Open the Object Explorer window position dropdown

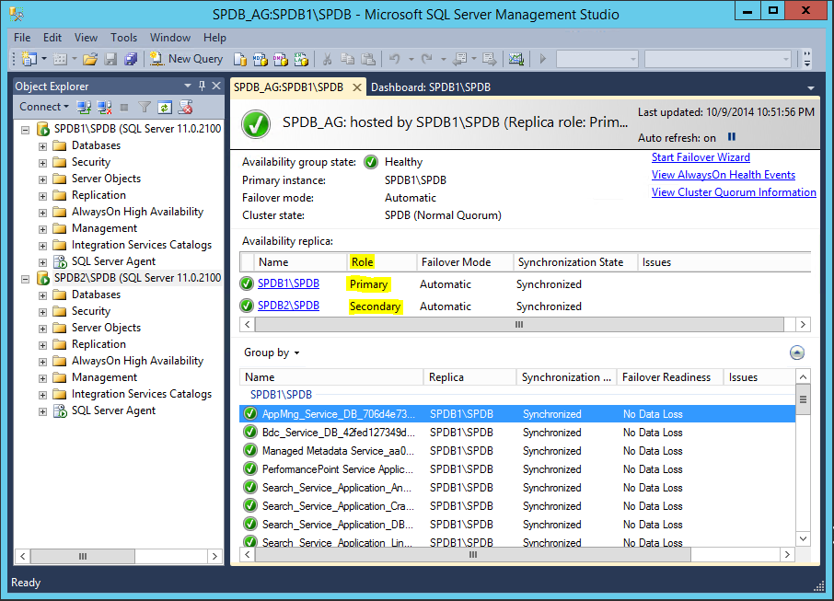point(187,86)
